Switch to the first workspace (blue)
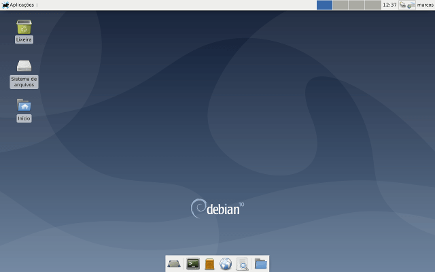 click(325, 5)
